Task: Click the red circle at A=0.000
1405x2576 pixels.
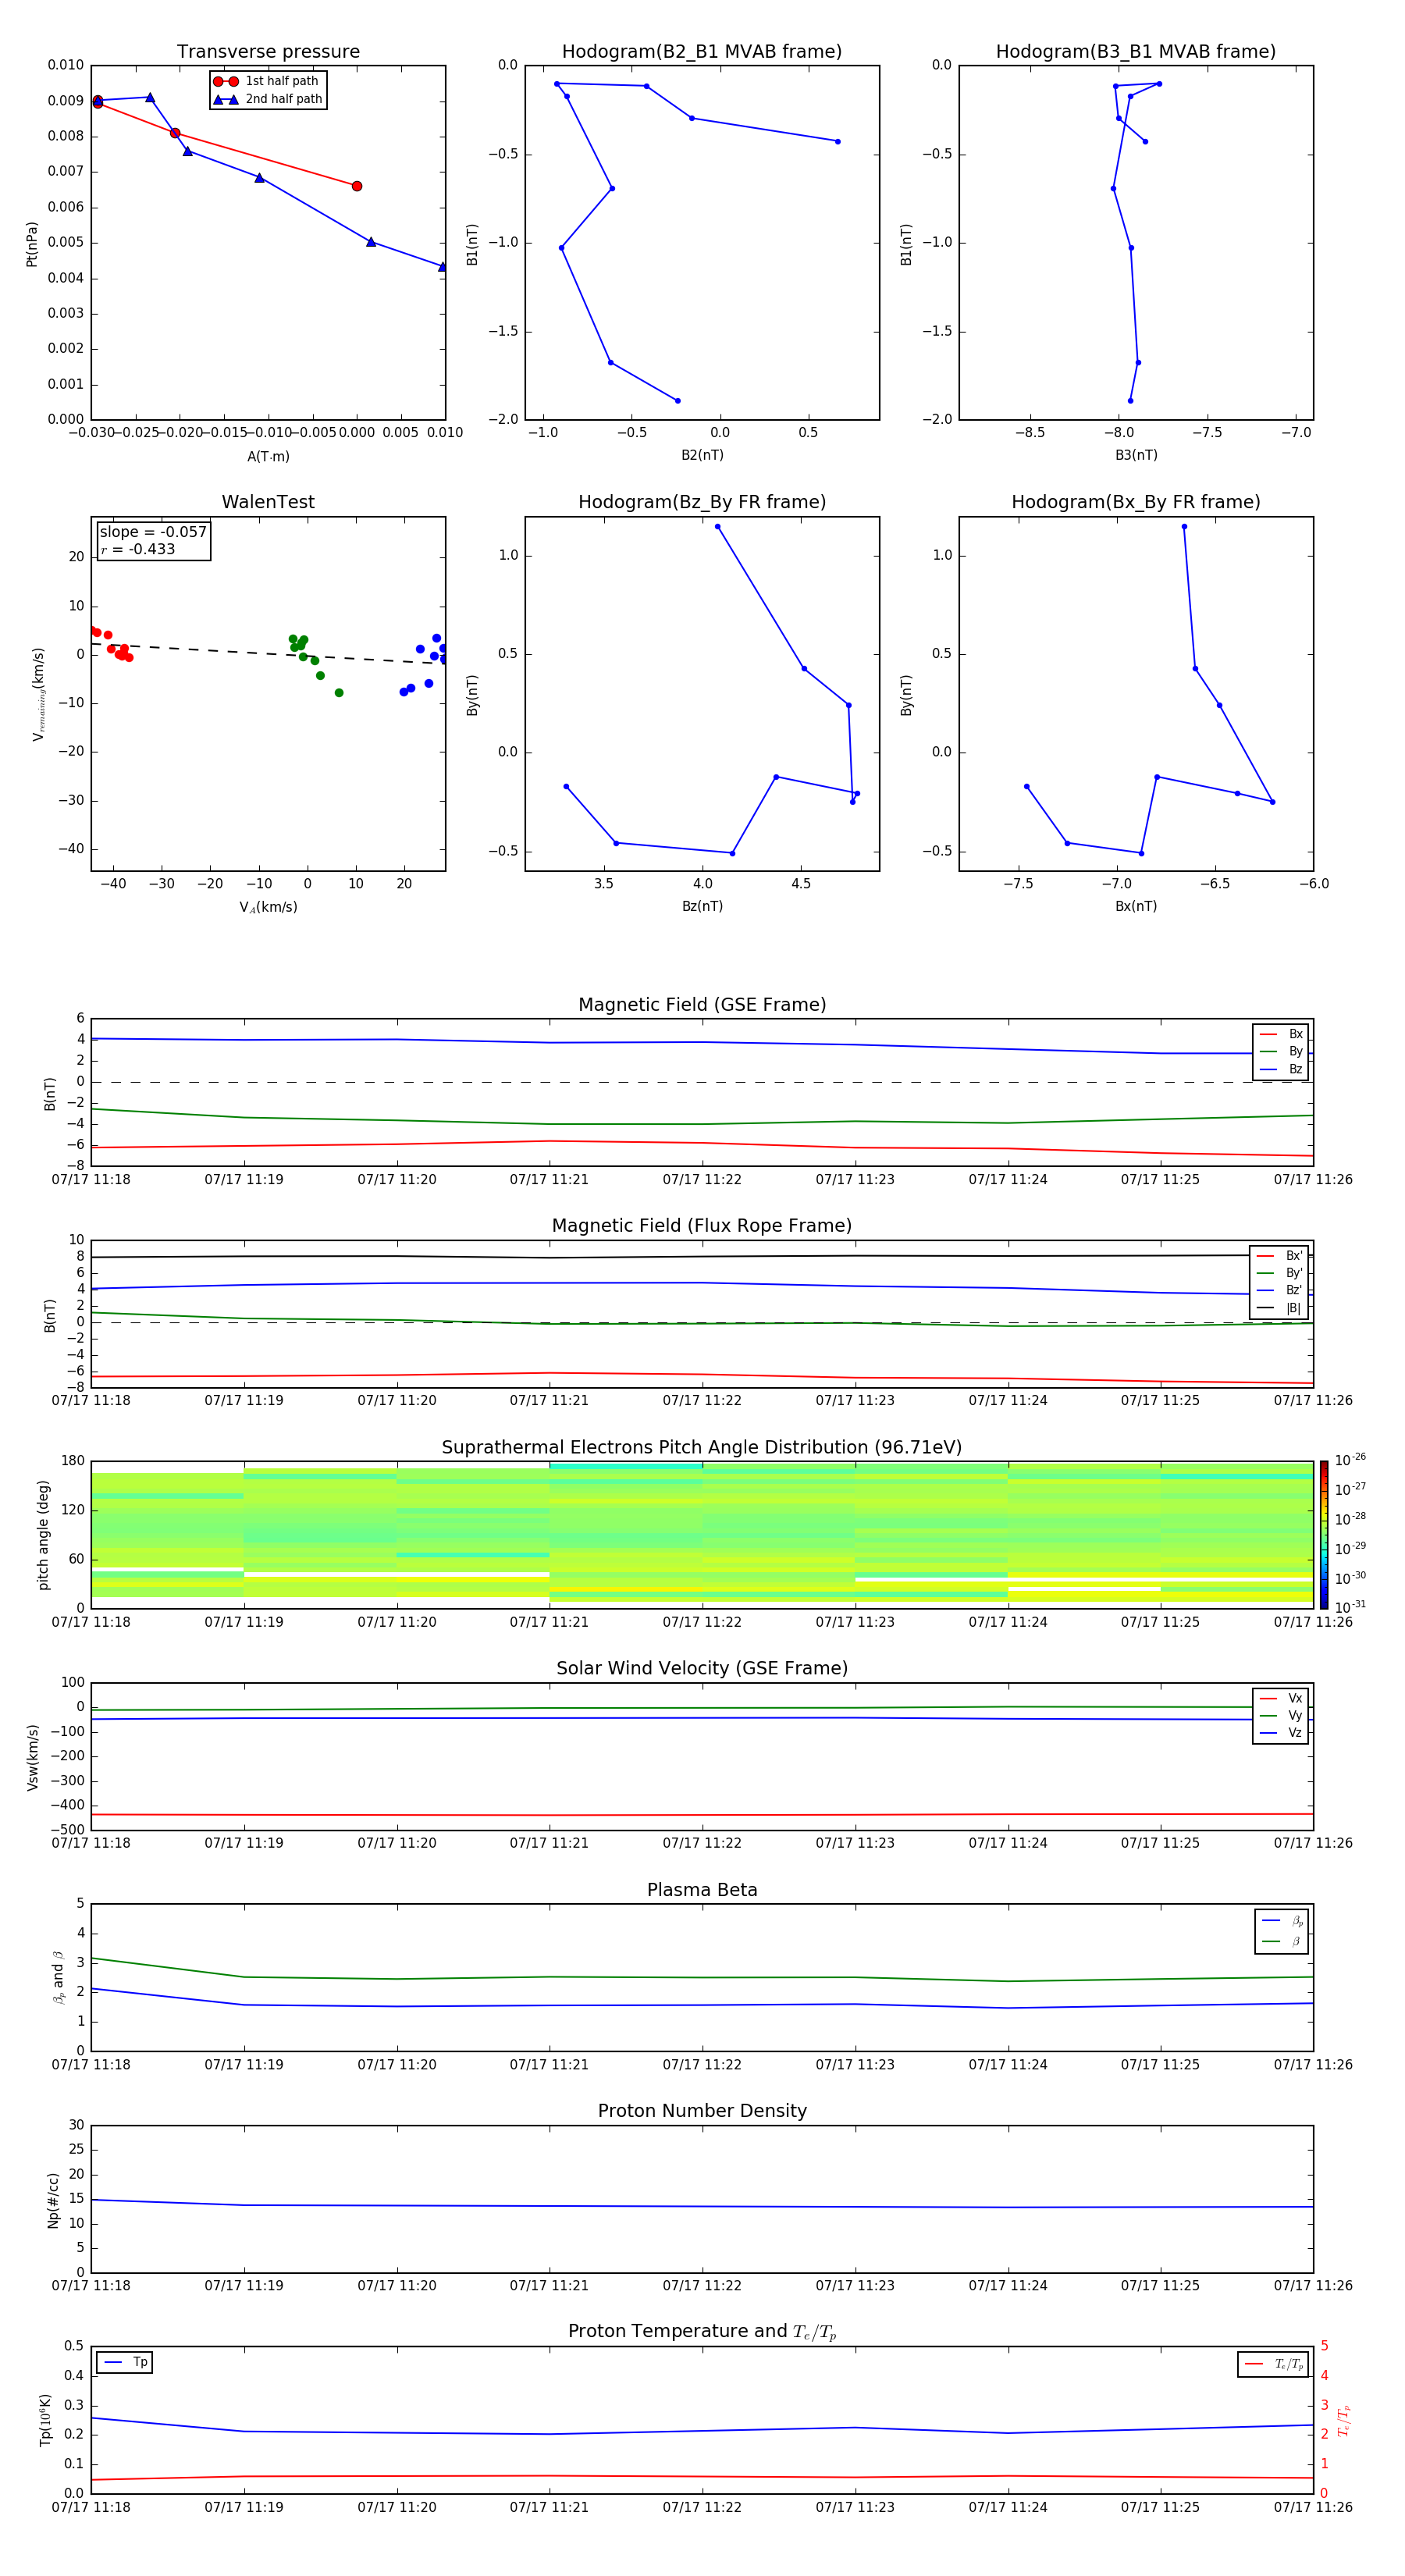Action: [x=357, y=186]
